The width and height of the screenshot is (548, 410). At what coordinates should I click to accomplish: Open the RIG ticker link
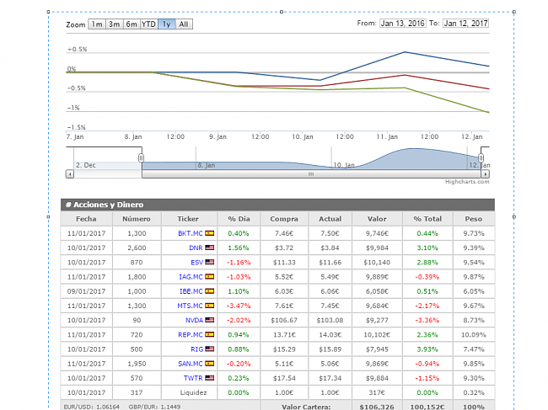point(196,349)
